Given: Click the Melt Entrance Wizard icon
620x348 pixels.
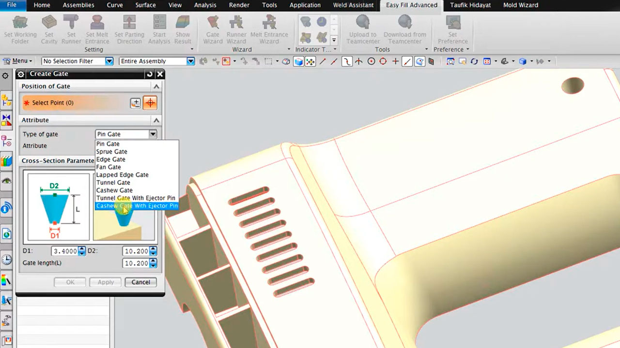Looking at the screenshot, I should [269, 23].
